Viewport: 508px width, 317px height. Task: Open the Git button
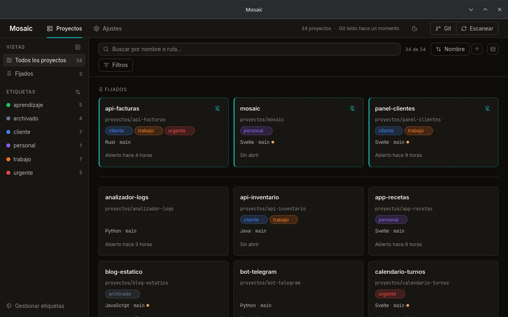point(443,29)
